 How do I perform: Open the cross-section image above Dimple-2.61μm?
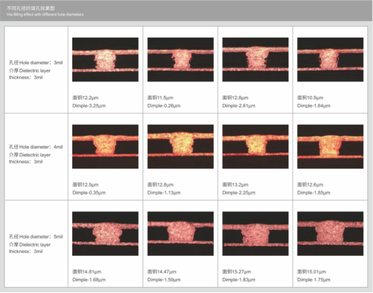pos(255,60)
